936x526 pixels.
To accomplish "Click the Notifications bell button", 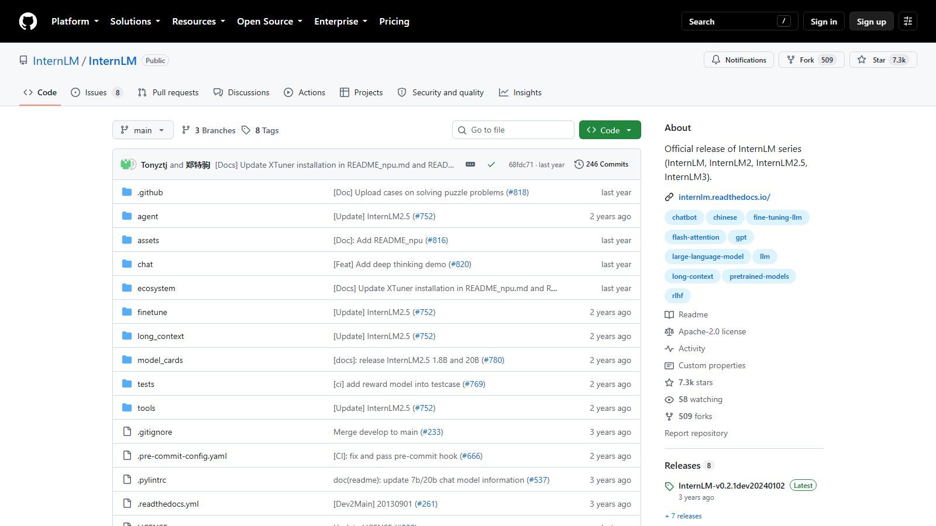I will (x=739, y=60).
